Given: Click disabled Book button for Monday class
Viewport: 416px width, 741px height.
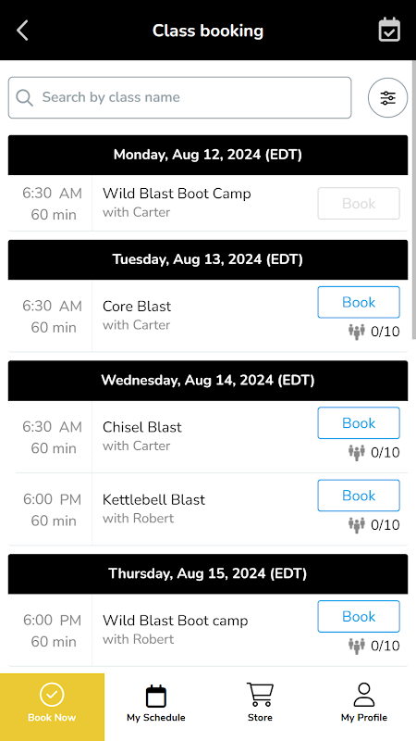Looking at the screenshot, I should pyautogui.click(x=359, y=203).
